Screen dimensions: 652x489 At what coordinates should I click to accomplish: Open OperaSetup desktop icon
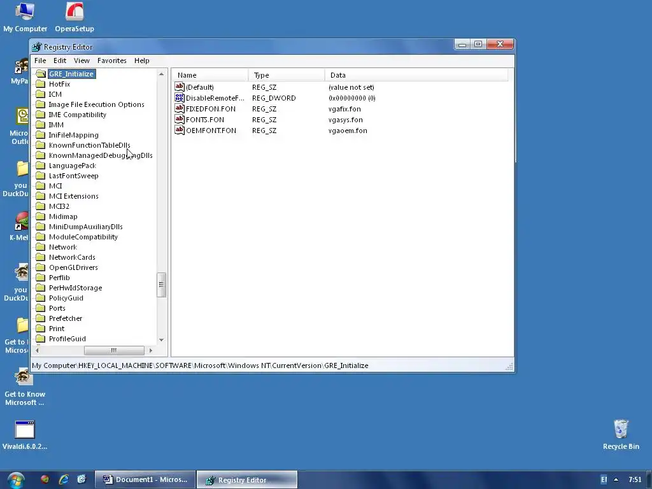(74, 17)
